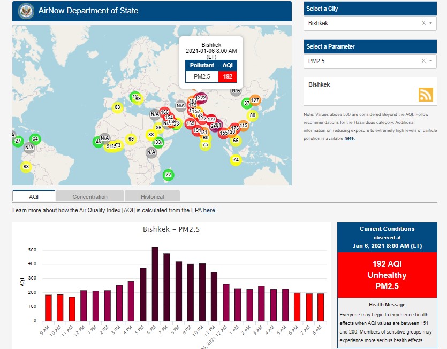Click the yellow map marker labeled 80
Image resolution: width=447 pixels, height=349 pixels.
coord(253,115)
